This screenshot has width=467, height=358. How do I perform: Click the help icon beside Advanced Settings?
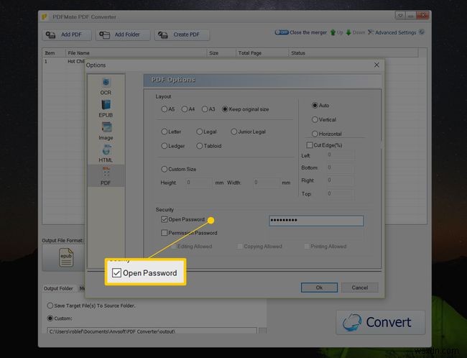coord(422,32)
